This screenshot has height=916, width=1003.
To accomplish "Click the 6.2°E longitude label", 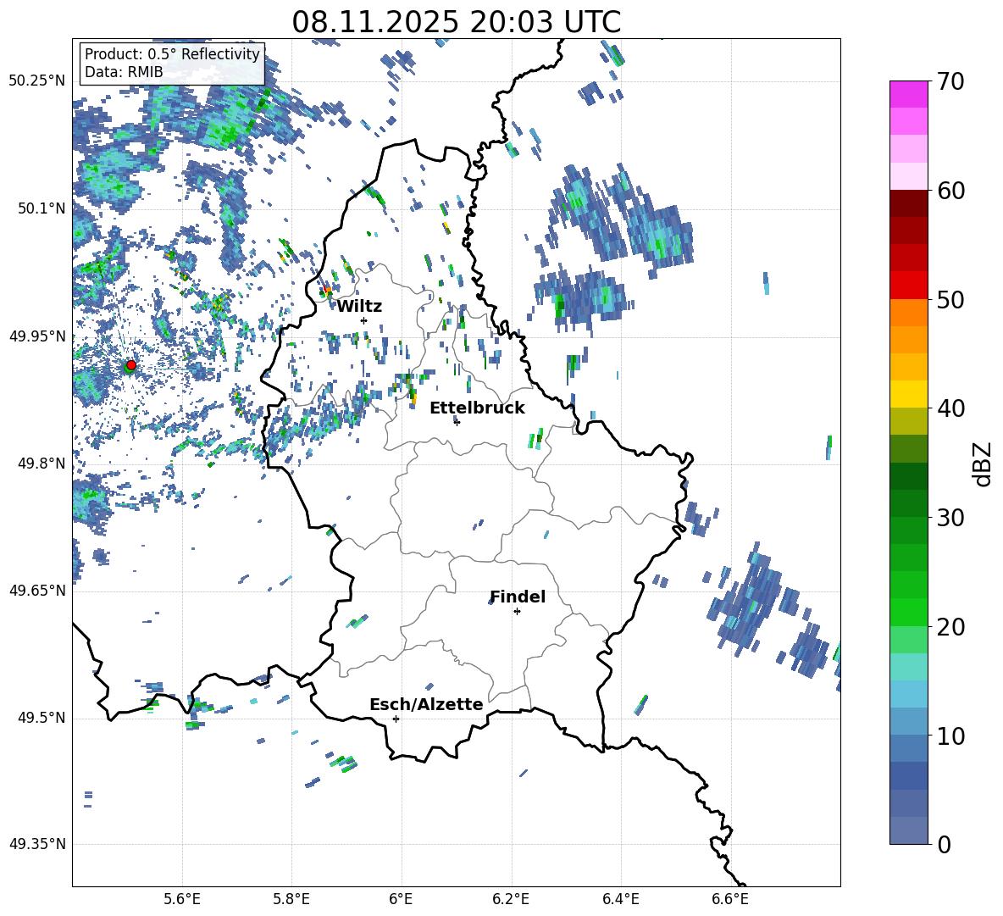I will click(511, 899).
